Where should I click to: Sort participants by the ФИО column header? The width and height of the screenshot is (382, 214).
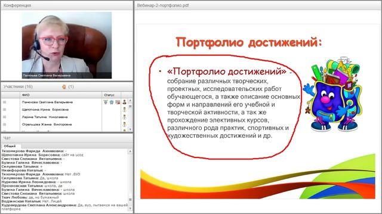pos(61,95)
